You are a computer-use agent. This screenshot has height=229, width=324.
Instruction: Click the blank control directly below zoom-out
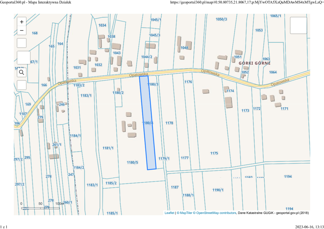[x=22, y=43]
